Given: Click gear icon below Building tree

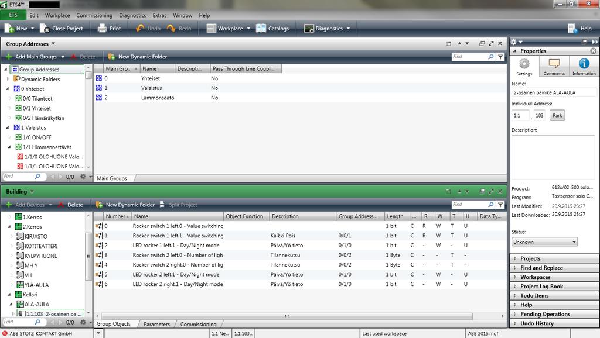Looking at the screenshot, I should click(x=83, y=322).
